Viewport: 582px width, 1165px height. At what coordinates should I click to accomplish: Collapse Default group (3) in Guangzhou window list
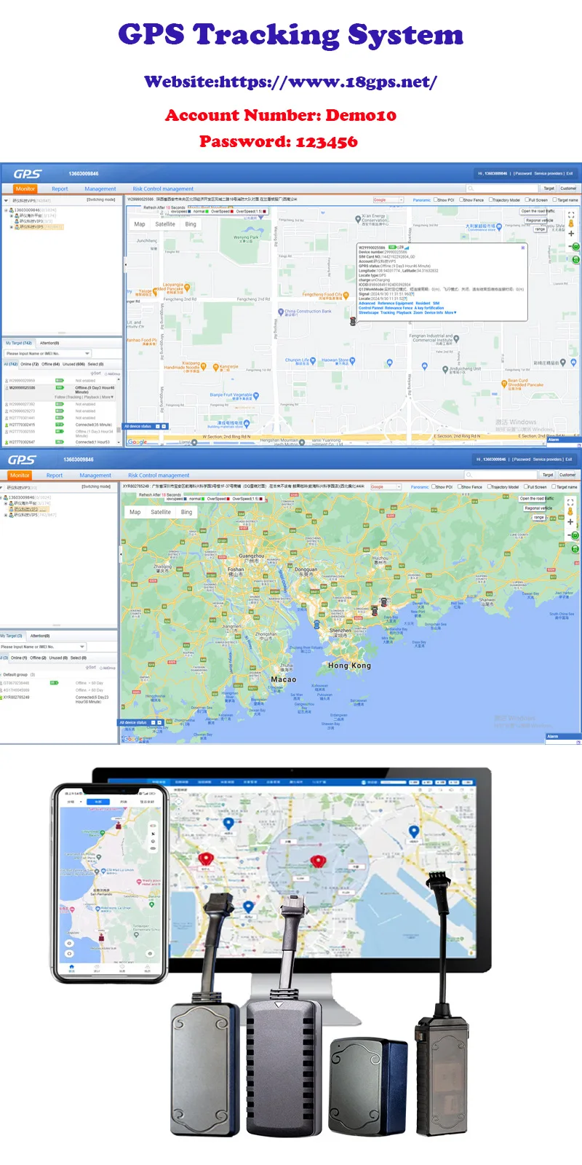coord(1,674)
